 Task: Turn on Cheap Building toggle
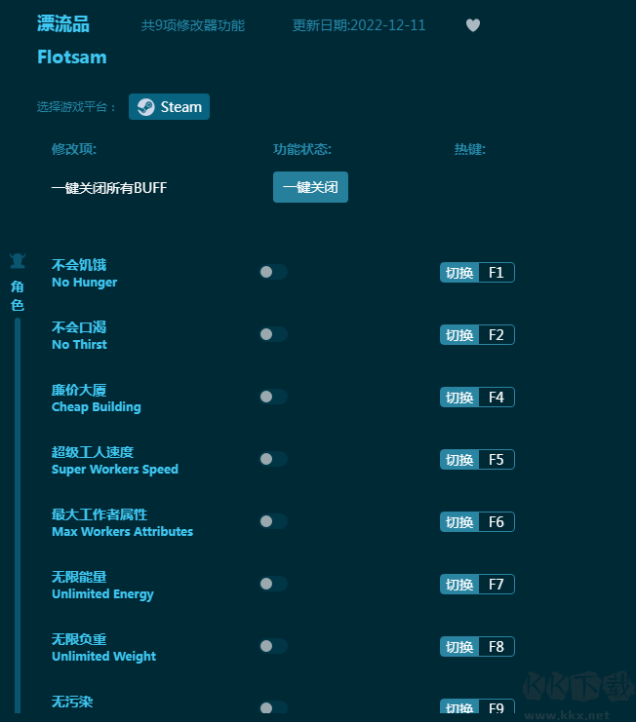(273, 397)
